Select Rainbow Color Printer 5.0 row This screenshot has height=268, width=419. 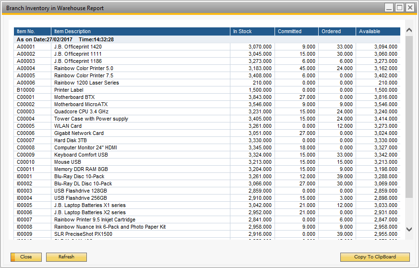(x=207, y=69)
